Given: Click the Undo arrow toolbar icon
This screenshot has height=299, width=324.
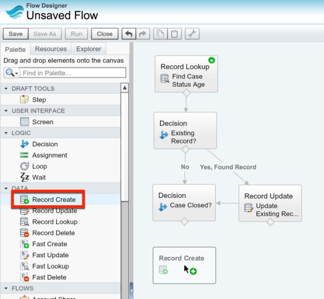Looking at the screenshot, I should point(129,34).
